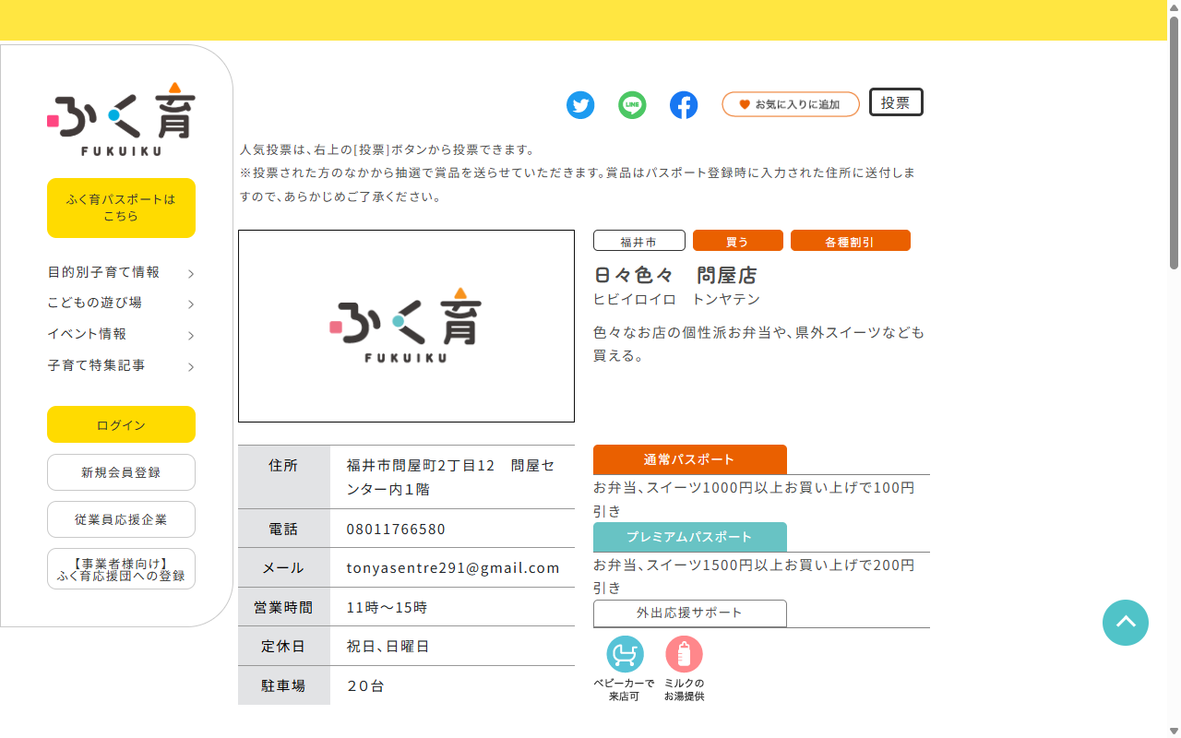The width and height of the screenshot is (1181, 738).
Task: Click the address 福井市問屋町2丁目12
Action: (x=421, y=466)
